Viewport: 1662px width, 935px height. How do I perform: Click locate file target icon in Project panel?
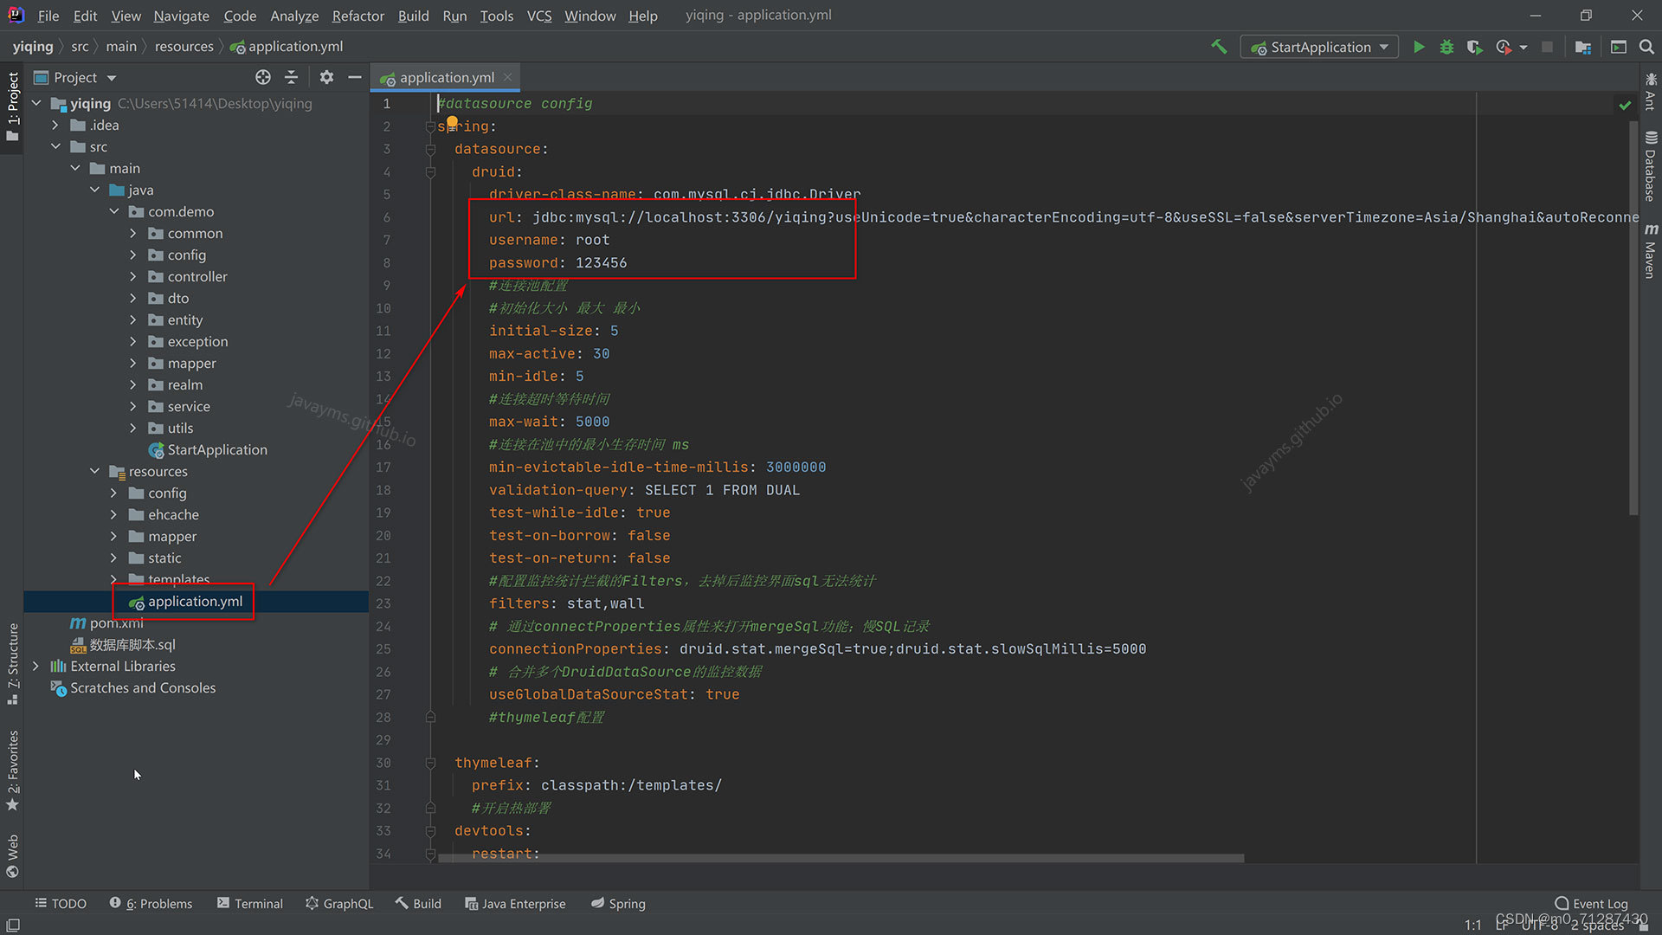[263, 77]
